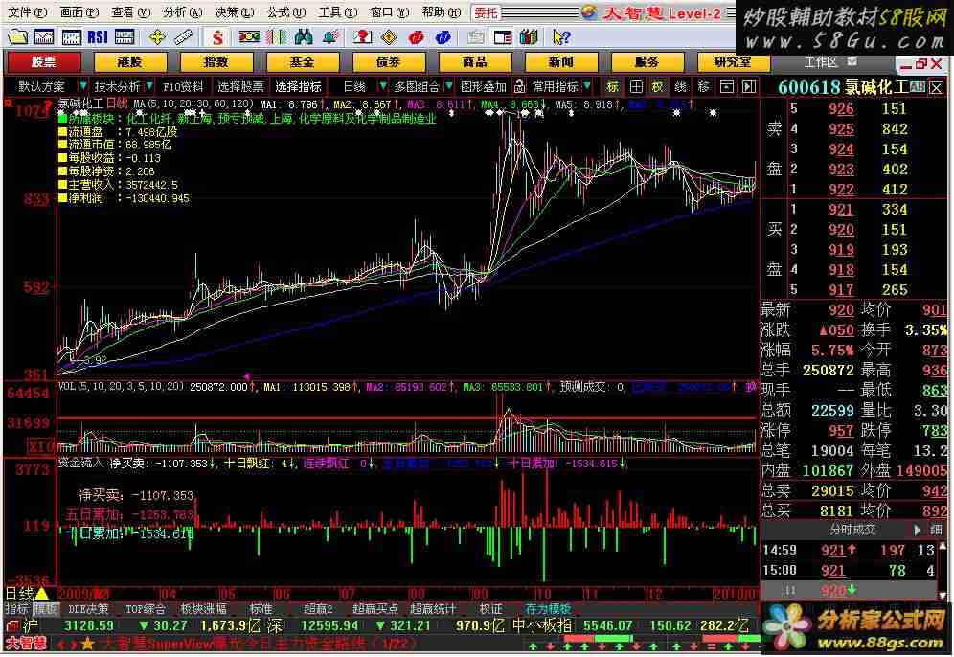Open context help arrow-question icon
The height and width of the screenshot is (657, 954).
click(x=562, y=37)
